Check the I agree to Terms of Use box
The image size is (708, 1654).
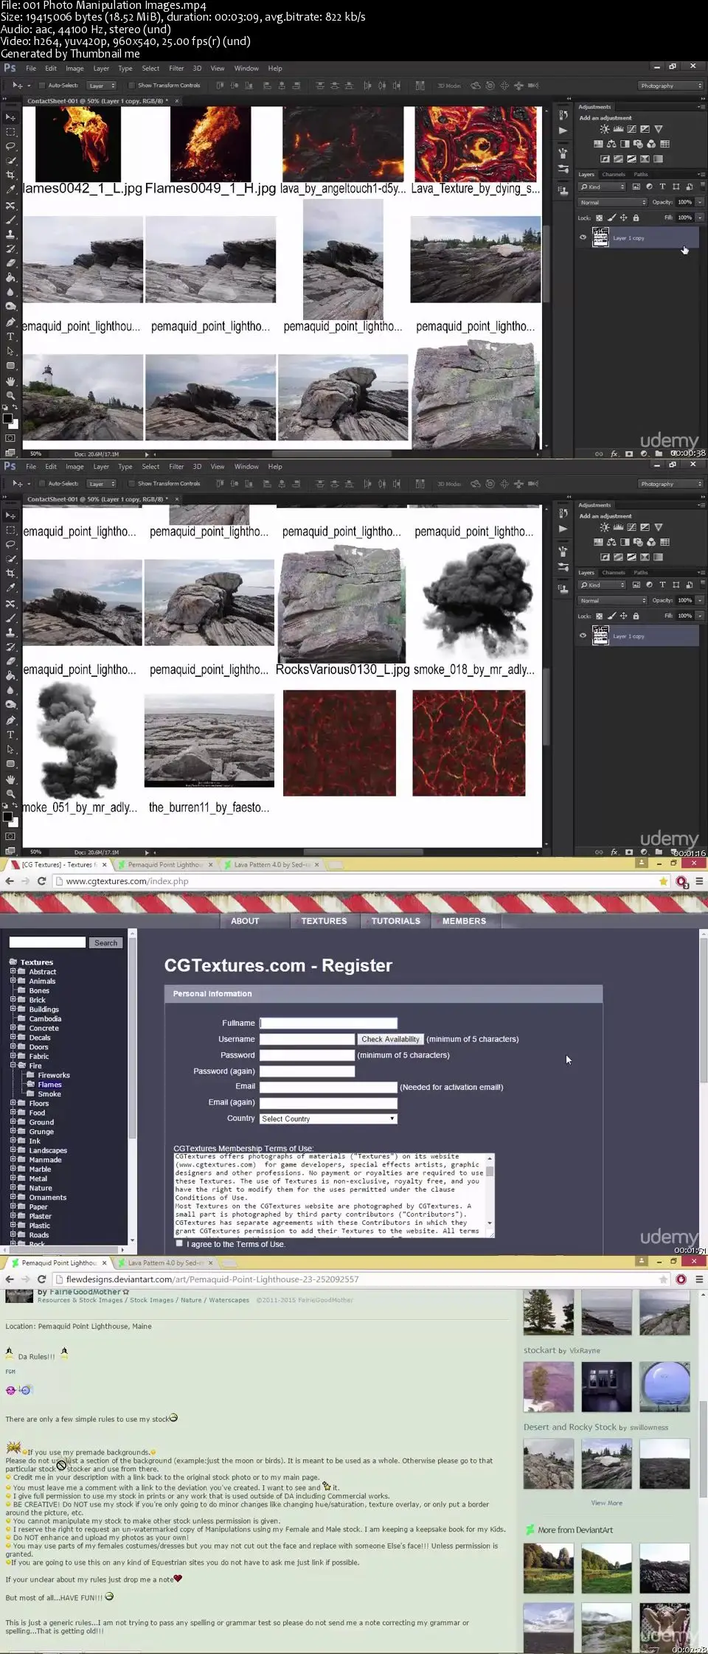coord(179,1243)
